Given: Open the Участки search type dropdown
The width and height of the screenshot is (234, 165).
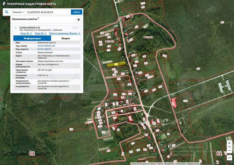Looking at the screenshot, I should pos(18,12).
